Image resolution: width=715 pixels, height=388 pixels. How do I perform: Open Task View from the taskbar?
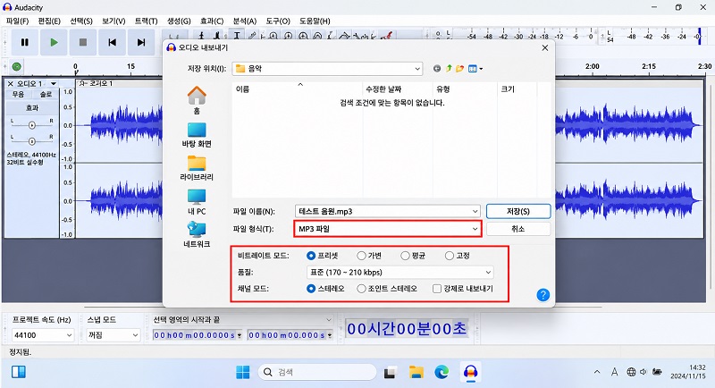click(x=390, y=373)
